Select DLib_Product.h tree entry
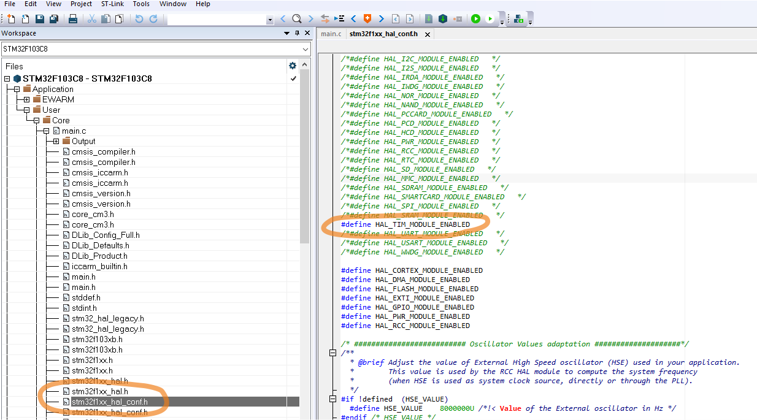The image size is (757, 420). pyautogui.click(x=99, y=256)
